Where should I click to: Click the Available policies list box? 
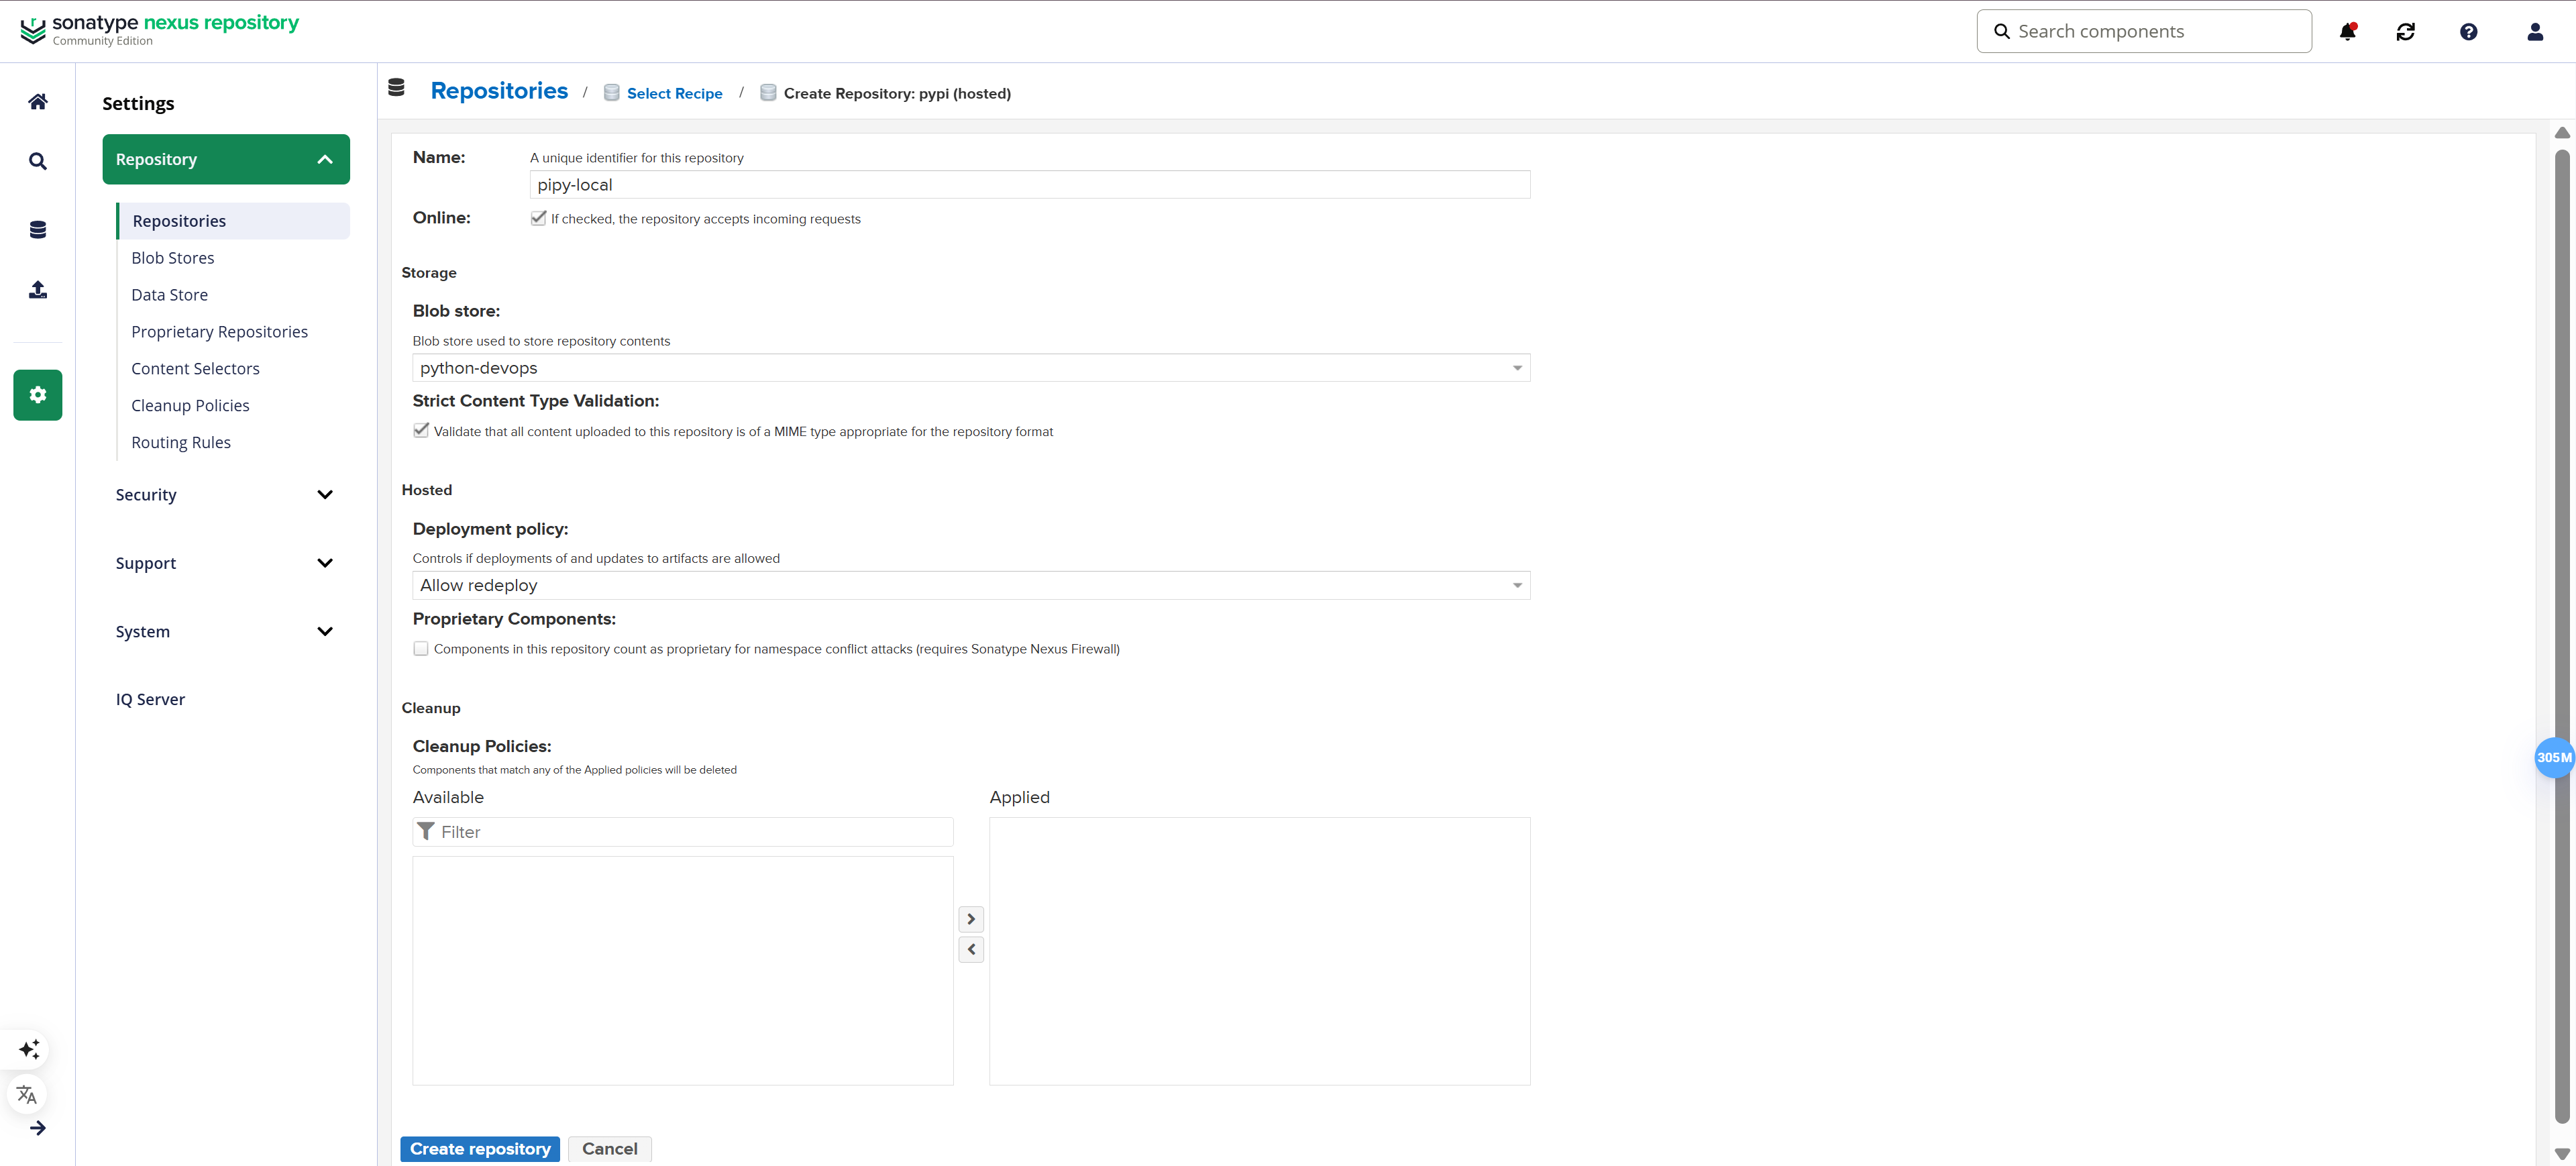coord(683,970)
